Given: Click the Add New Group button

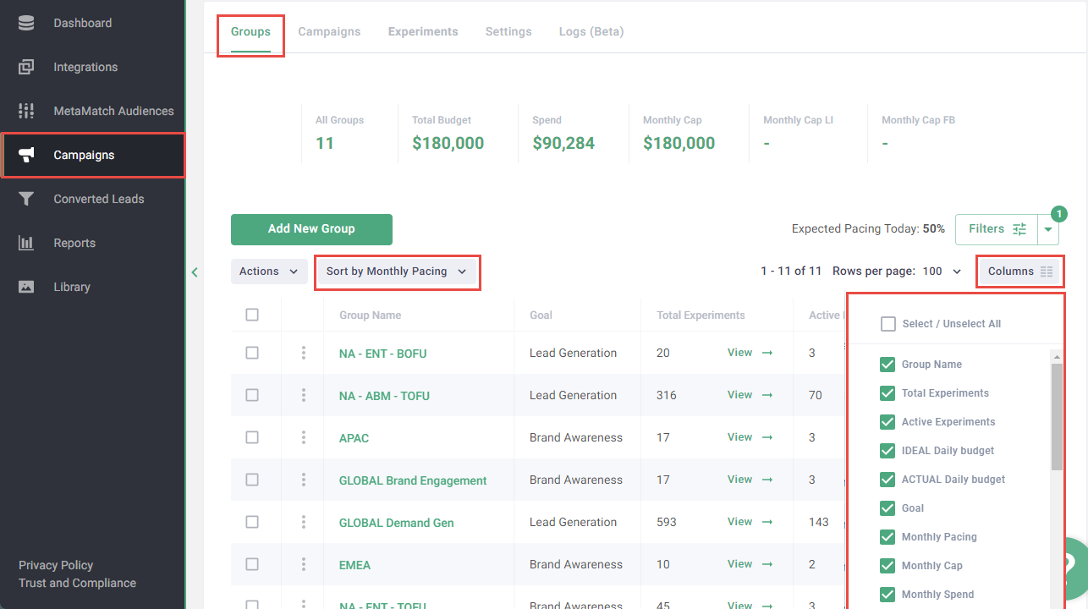Looking at the screenshot, I should point(311,229).
